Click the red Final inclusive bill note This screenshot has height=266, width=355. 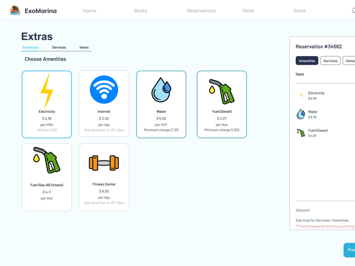click(x=325, y=226)
